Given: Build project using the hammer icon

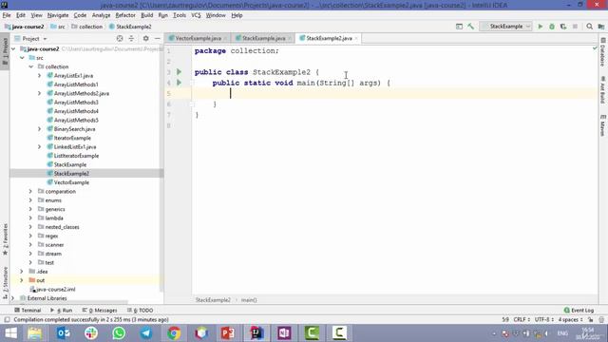Looking at the screenshot, I should 471,27.
